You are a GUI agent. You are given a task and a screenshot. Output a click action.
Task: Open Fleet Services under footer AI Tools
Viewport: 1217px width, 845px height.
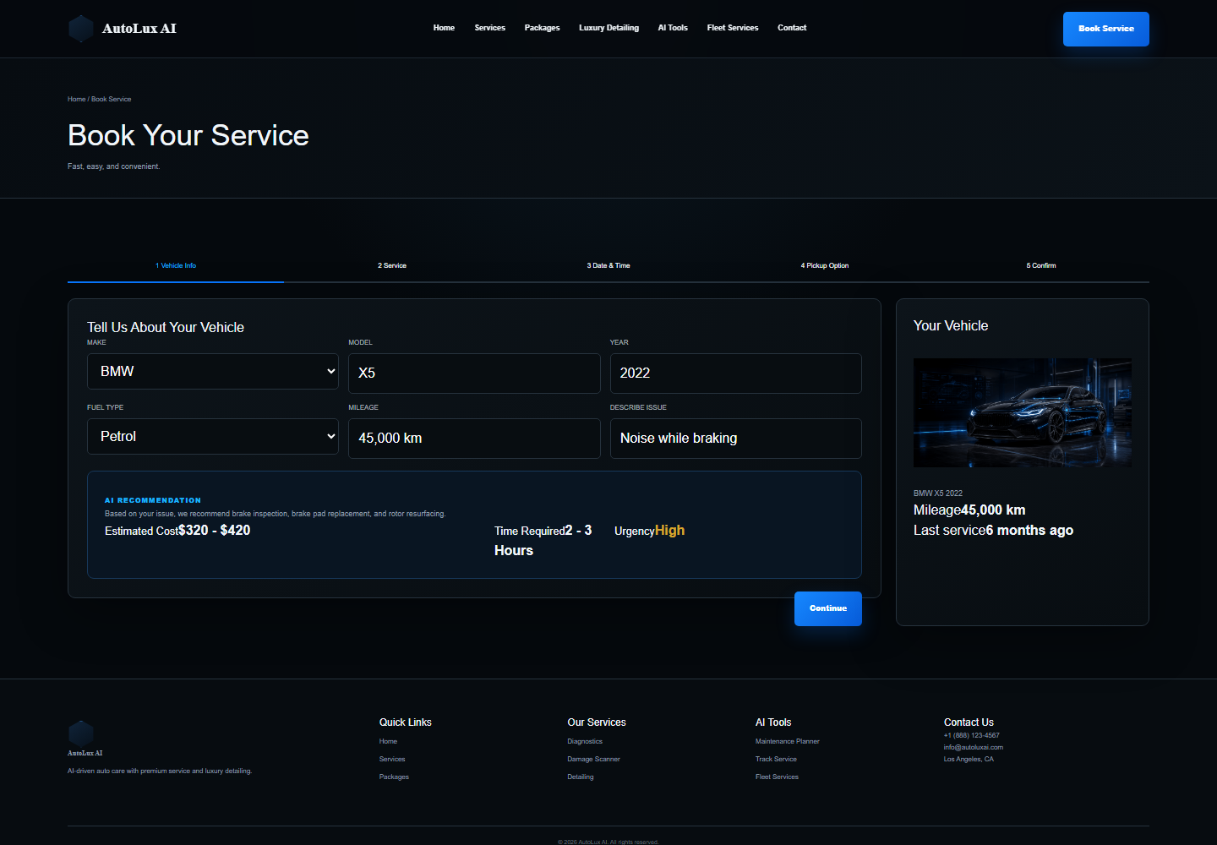pos(777,777)
